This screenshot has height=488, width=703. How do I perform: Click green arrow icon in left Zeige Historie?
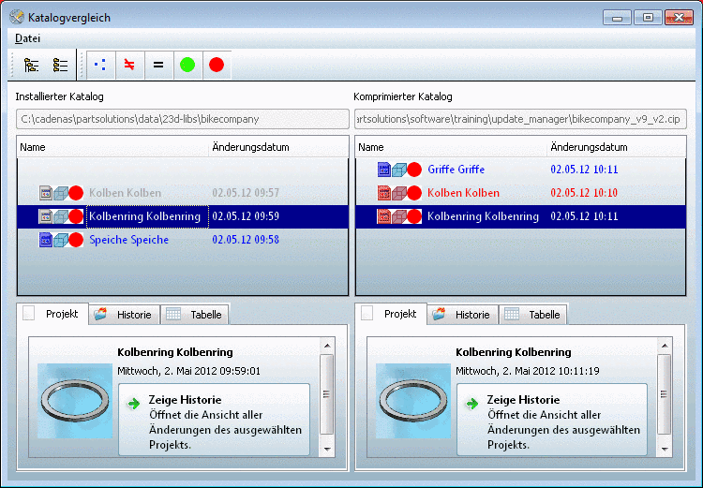[x=134, y=404]
